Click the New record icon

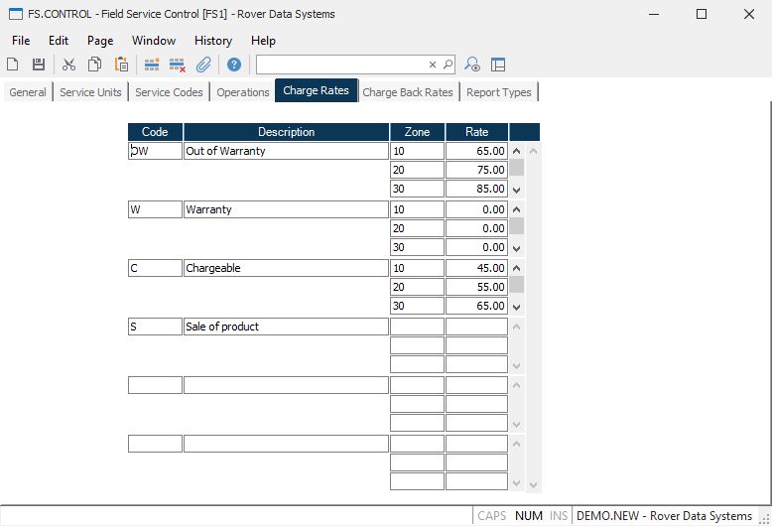(13, 65)
